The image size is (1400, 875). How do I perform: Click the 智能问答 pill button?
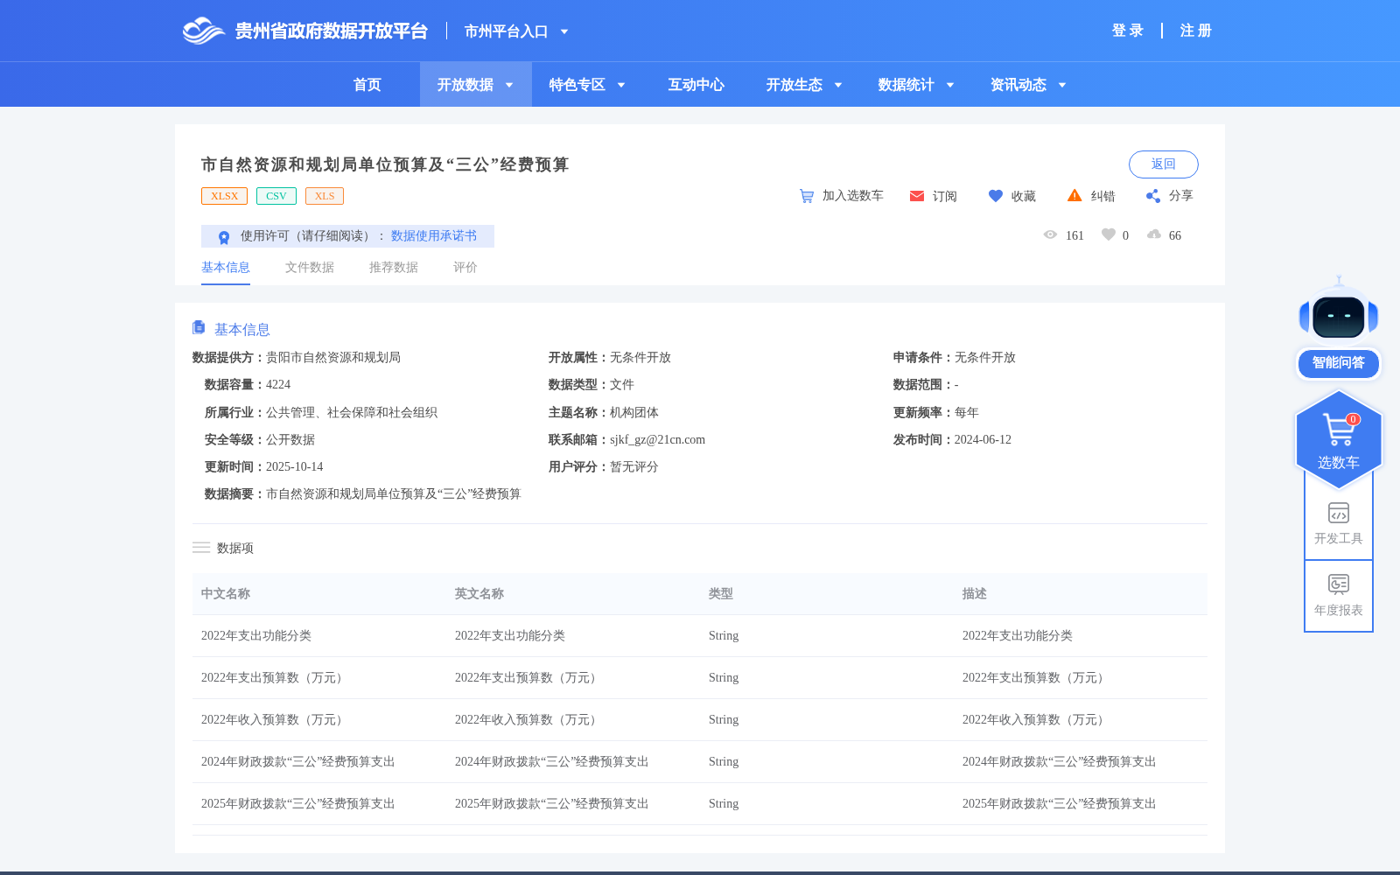tap(1339, 363)
